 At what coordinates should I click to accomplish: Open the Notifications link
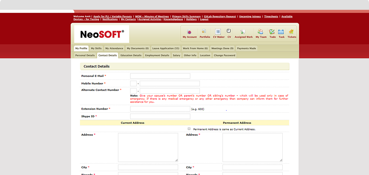(x=110, y=19)
